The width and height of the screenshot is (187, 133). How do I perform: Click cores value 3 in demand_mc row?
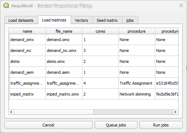click(x=100, y=51)
